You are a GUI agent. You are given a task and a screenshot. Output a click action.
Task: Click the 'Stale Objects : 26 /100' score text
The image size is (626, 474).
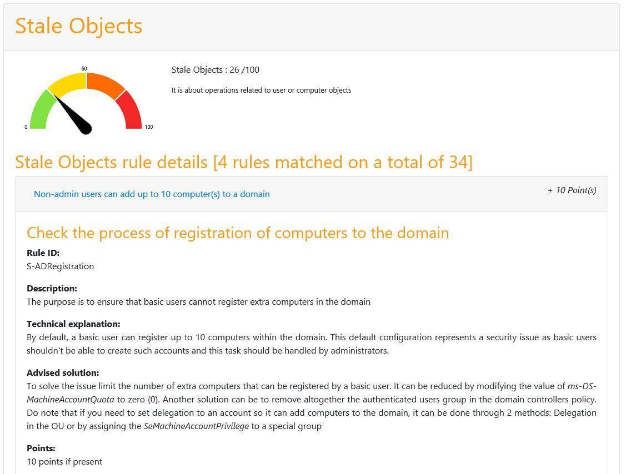215,70
